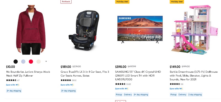Open the Sherpa pullover product image

pos(31,30)
